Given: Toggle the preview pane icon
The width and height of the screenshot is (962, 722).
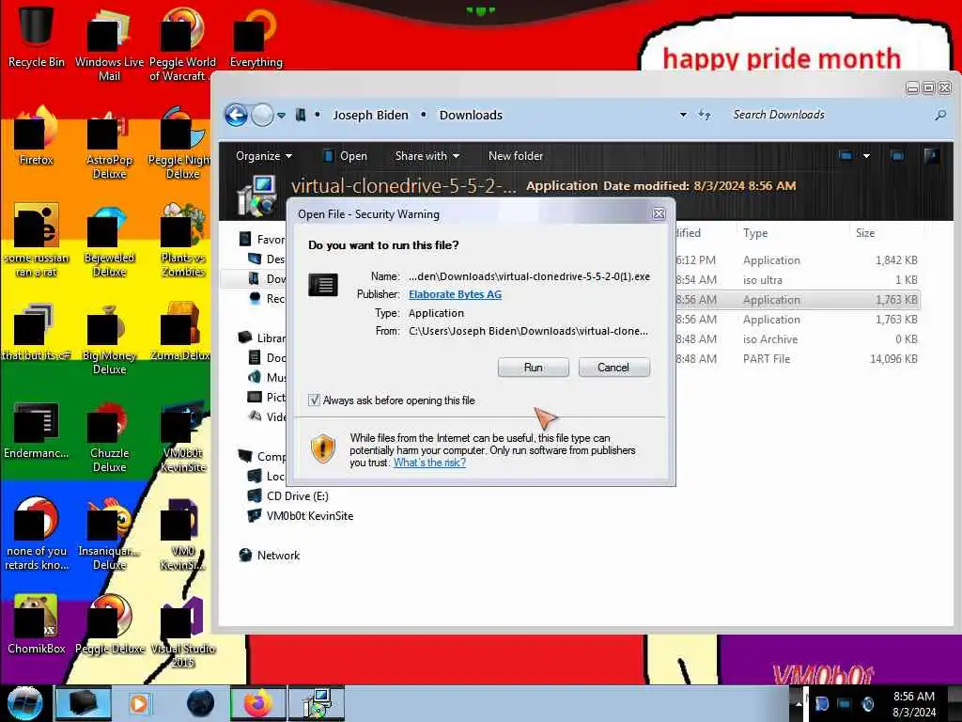Looking at the screenshot, I should [x=897, y=156].
